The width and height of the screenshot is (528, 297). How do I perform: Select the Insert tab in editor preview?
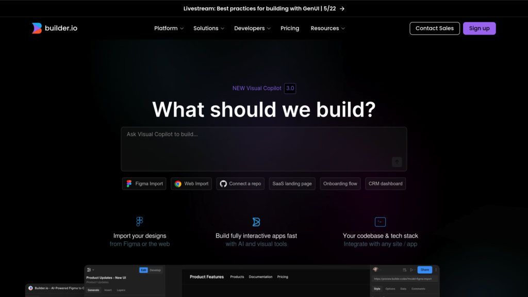pos(108,290)
